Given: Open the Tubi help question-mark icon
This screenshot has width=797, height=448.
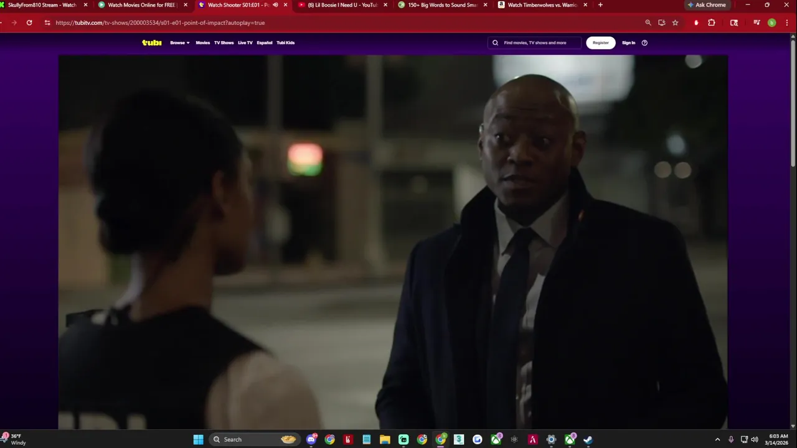Looking at the screenshot, I should coord(644,43).
